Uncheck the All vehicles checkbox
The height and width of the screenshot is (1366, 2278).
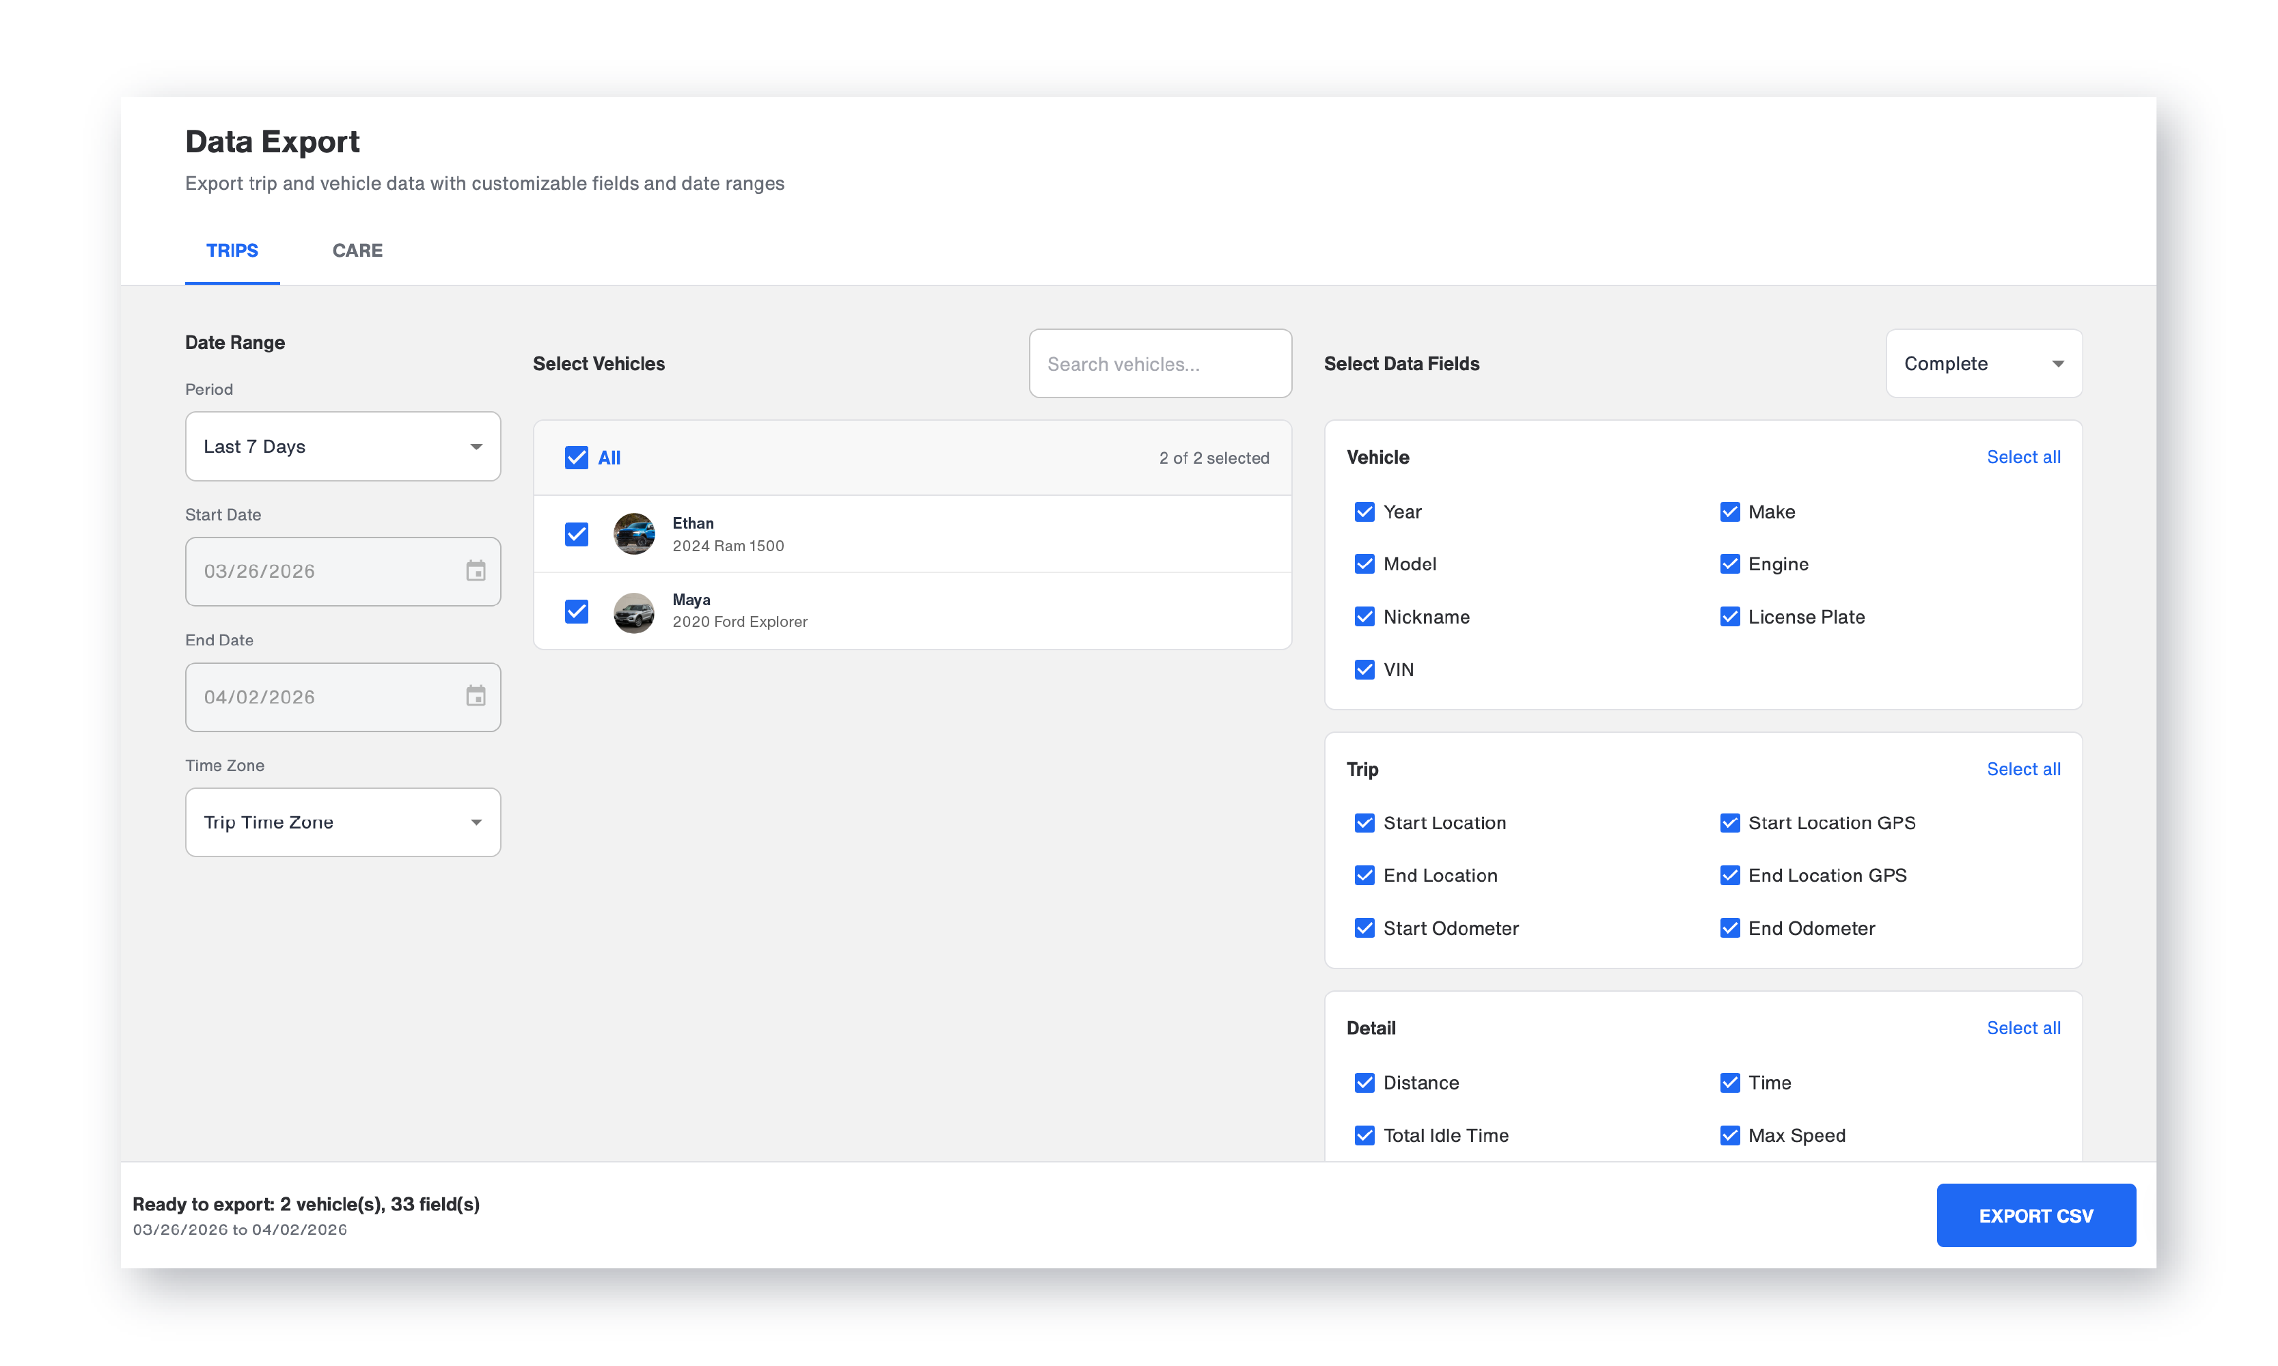[x=577, y=458]
